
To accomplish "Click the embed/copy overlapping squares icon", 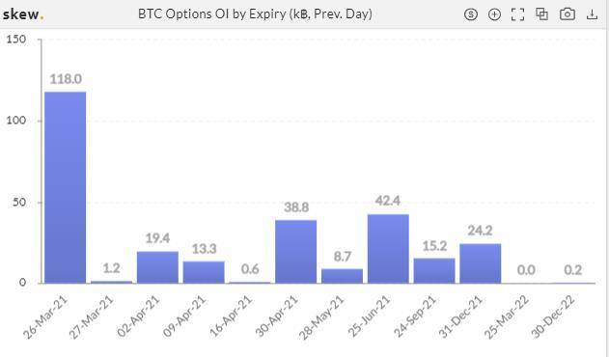I will pos(541,14).
